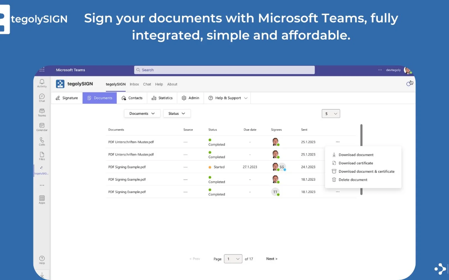Open the page number dropdown
449x280 pixels.
point(233,259)
